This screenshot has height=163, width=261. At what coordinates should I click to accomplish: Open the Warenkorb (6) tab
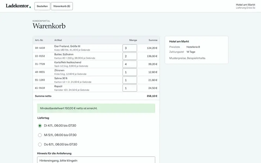62,6
